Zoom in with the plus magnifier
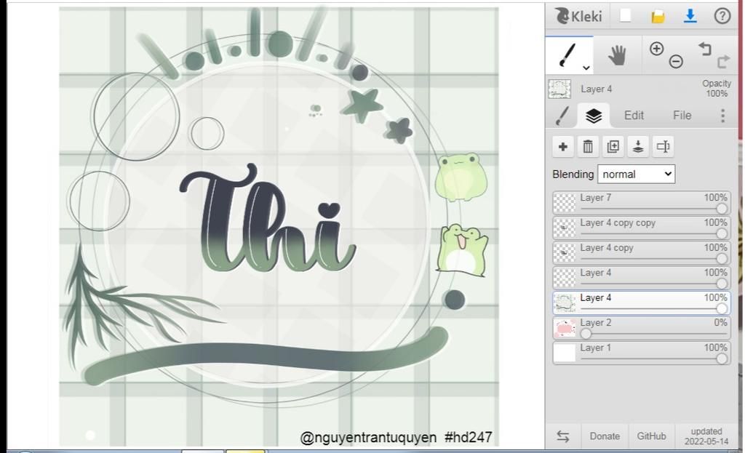Screen dimensions: 745x453 (656, 49)
